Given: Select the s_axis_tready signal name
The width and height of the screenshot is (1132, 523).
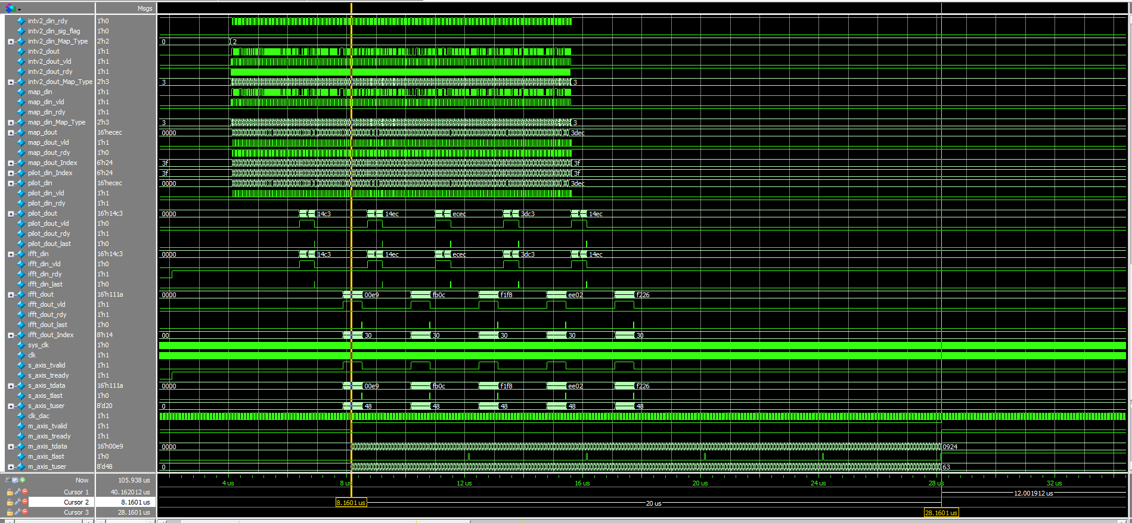Looking at the screenshot, I should tap(48, 375).
